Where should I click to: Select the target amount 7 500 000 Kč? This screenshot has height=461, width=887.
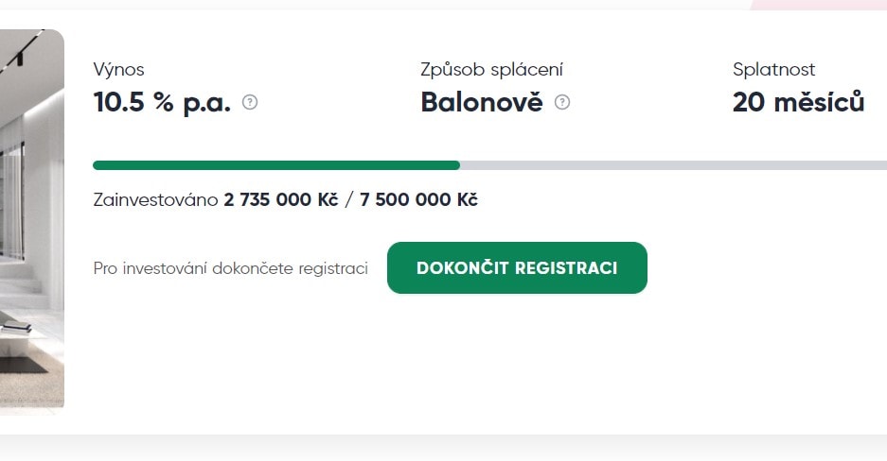click(418, 200)
